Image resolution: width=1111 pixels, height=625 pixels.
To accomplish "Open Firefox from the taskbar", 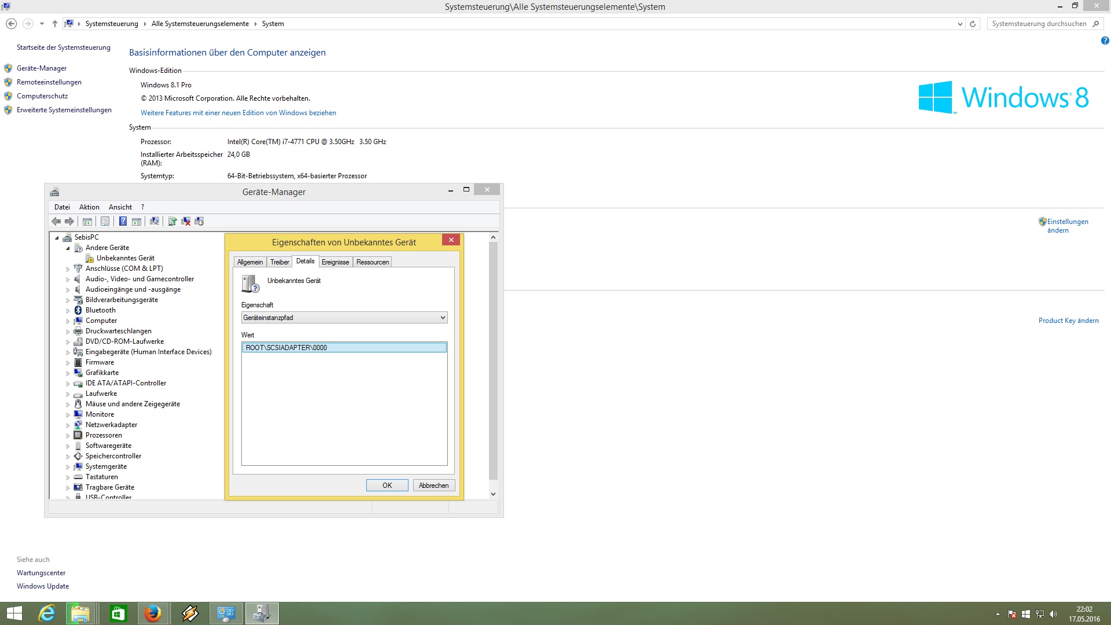I will 153,613.
